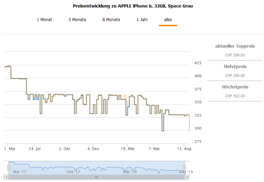Click the horizontal scrollbar grip in the middle
This screenshot has height=182, width=264.
point(96,177)
